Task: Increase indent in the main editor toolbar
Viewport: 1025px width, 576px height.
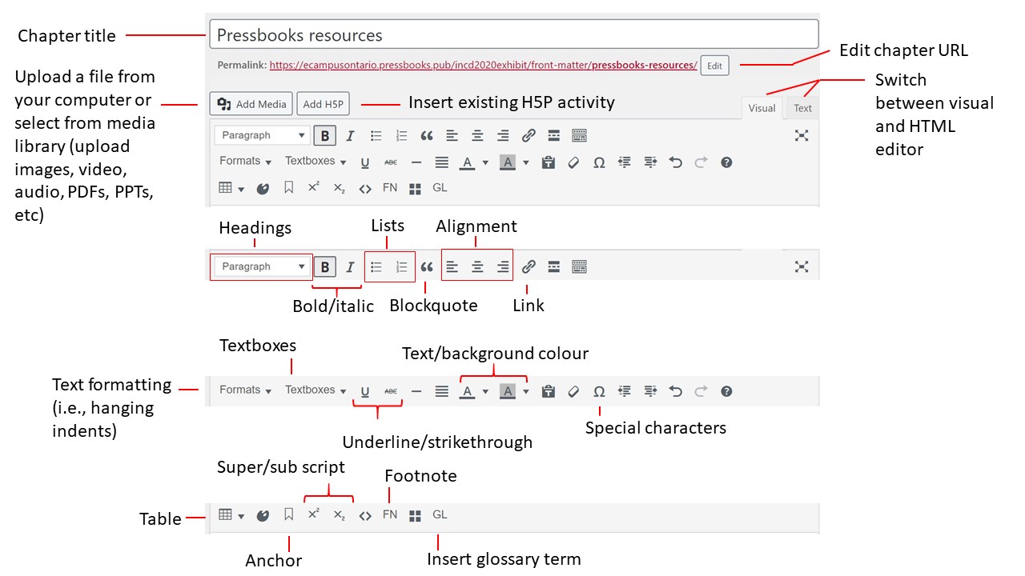Action: (650, 162)
